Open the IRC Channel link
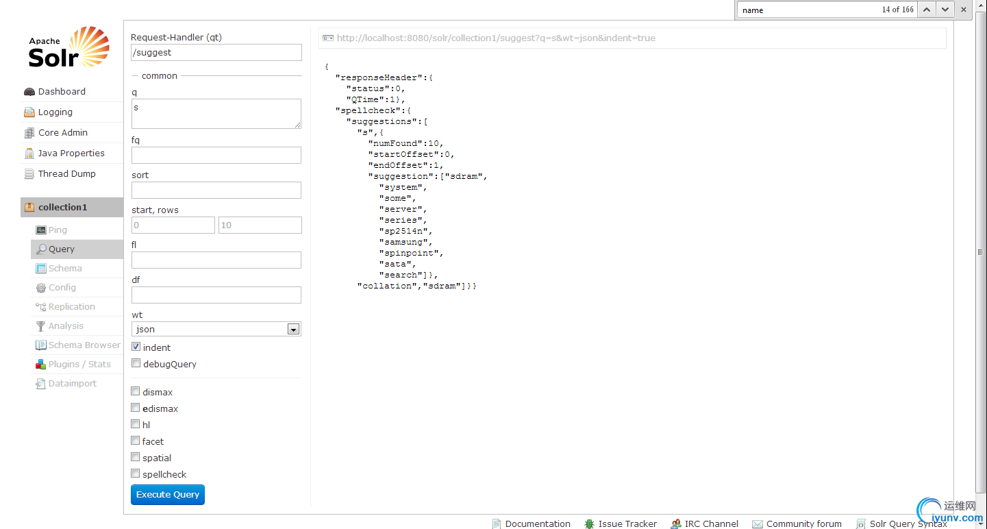Screen dimensions: 987x529 pos(712,524)
